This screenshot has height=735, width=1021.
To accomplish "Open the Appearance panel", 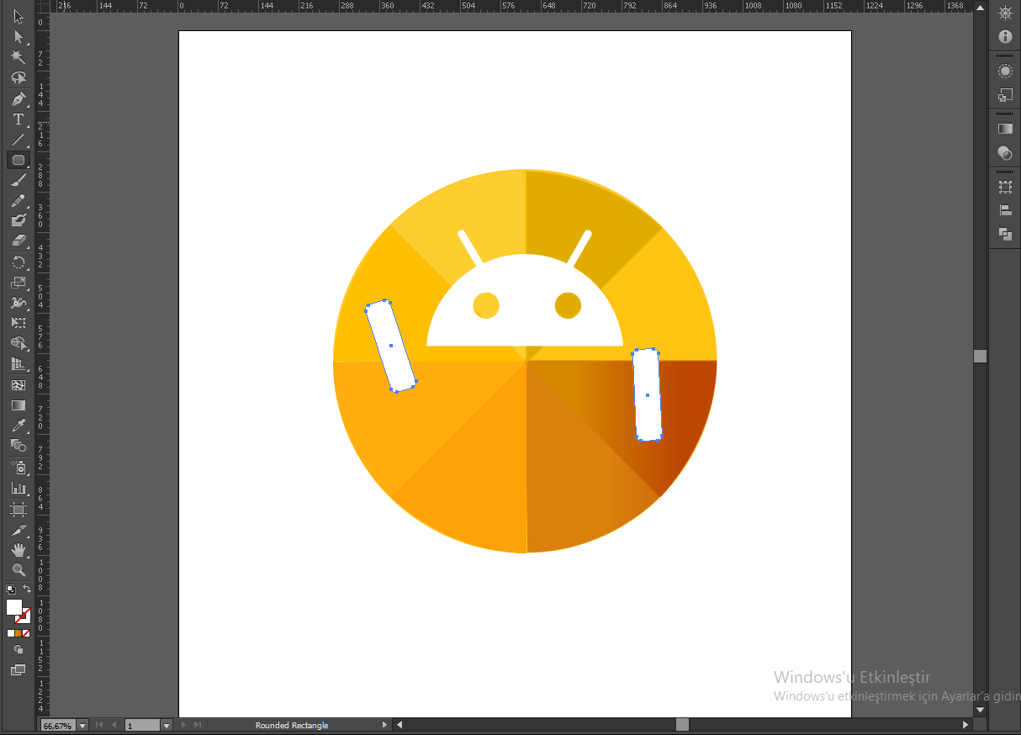I will (1004, 71).
